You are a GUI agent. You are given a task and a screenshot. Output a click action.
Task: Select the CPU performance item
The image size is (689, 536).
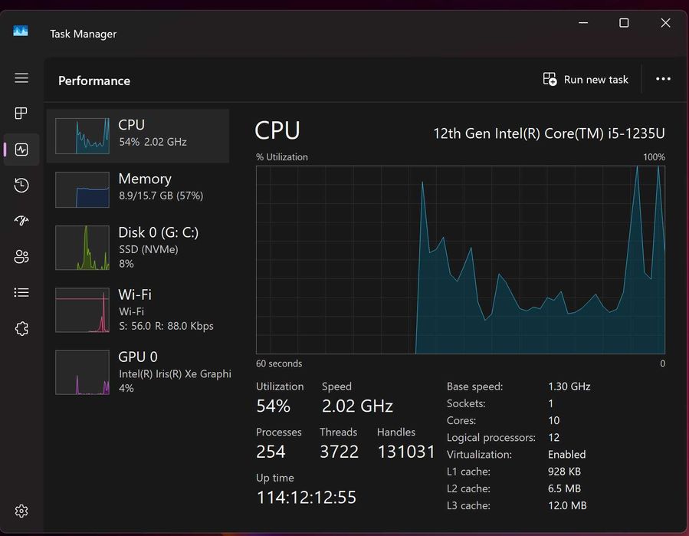(138, 136)
